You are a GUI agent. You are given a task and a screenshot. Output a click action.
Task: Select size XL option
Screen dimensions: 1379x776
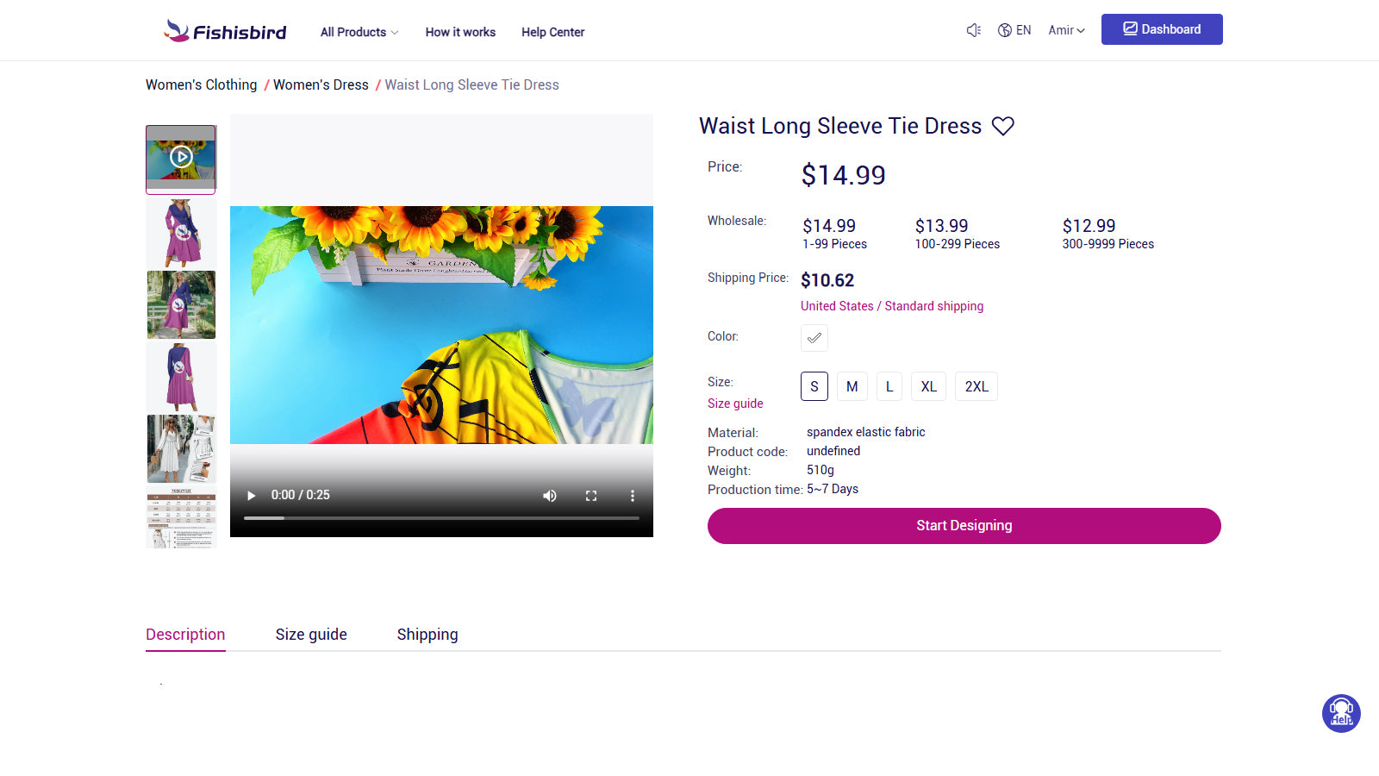[x=928, y=386]
